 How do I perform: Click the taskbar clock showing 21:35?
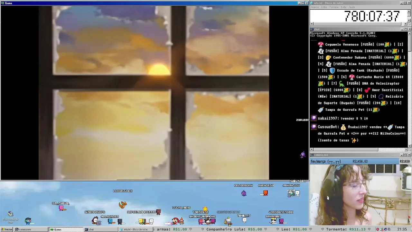402,229
